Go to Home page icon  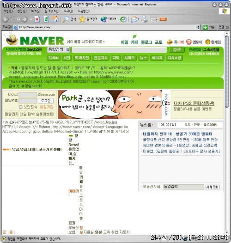tap(55, 19)
